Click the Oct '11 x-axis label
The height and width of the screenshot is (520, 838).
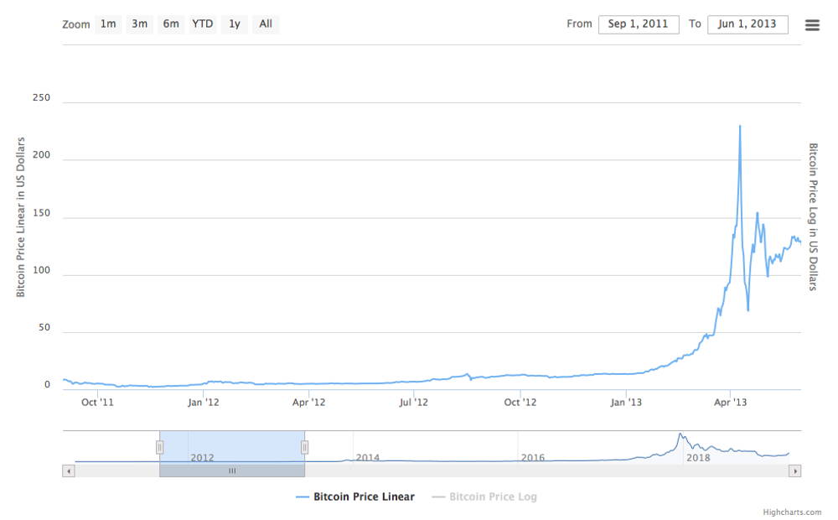[97, 403]
